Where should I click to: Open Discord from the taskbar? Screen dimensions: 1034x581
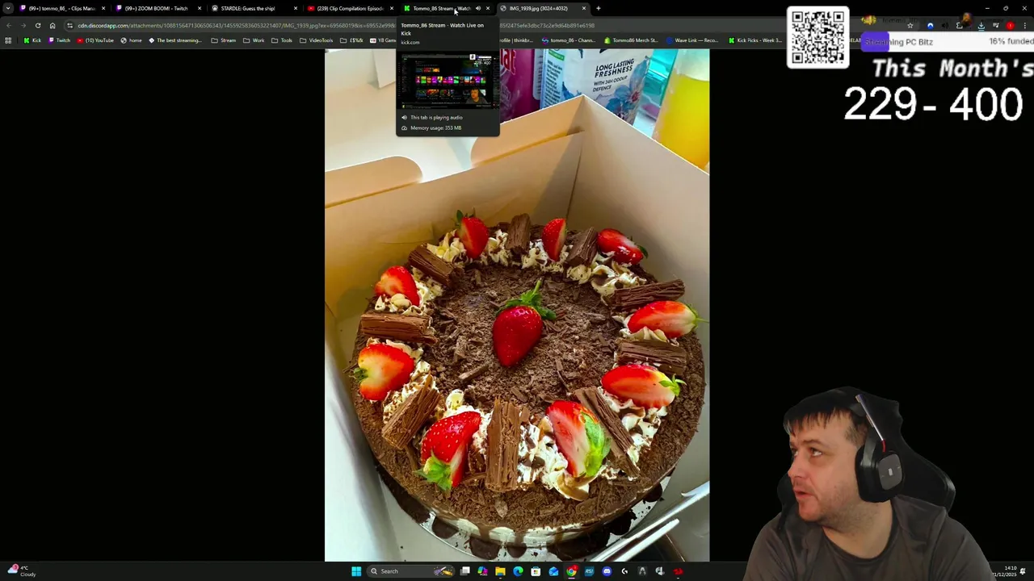(607, 571)
